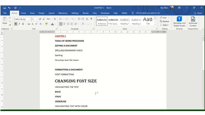Apply the yellow Text Highlight Color

[x=46, y=24]
